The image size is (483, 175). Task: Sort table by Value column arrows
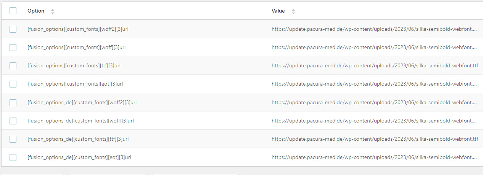click(x=293, y=11)
